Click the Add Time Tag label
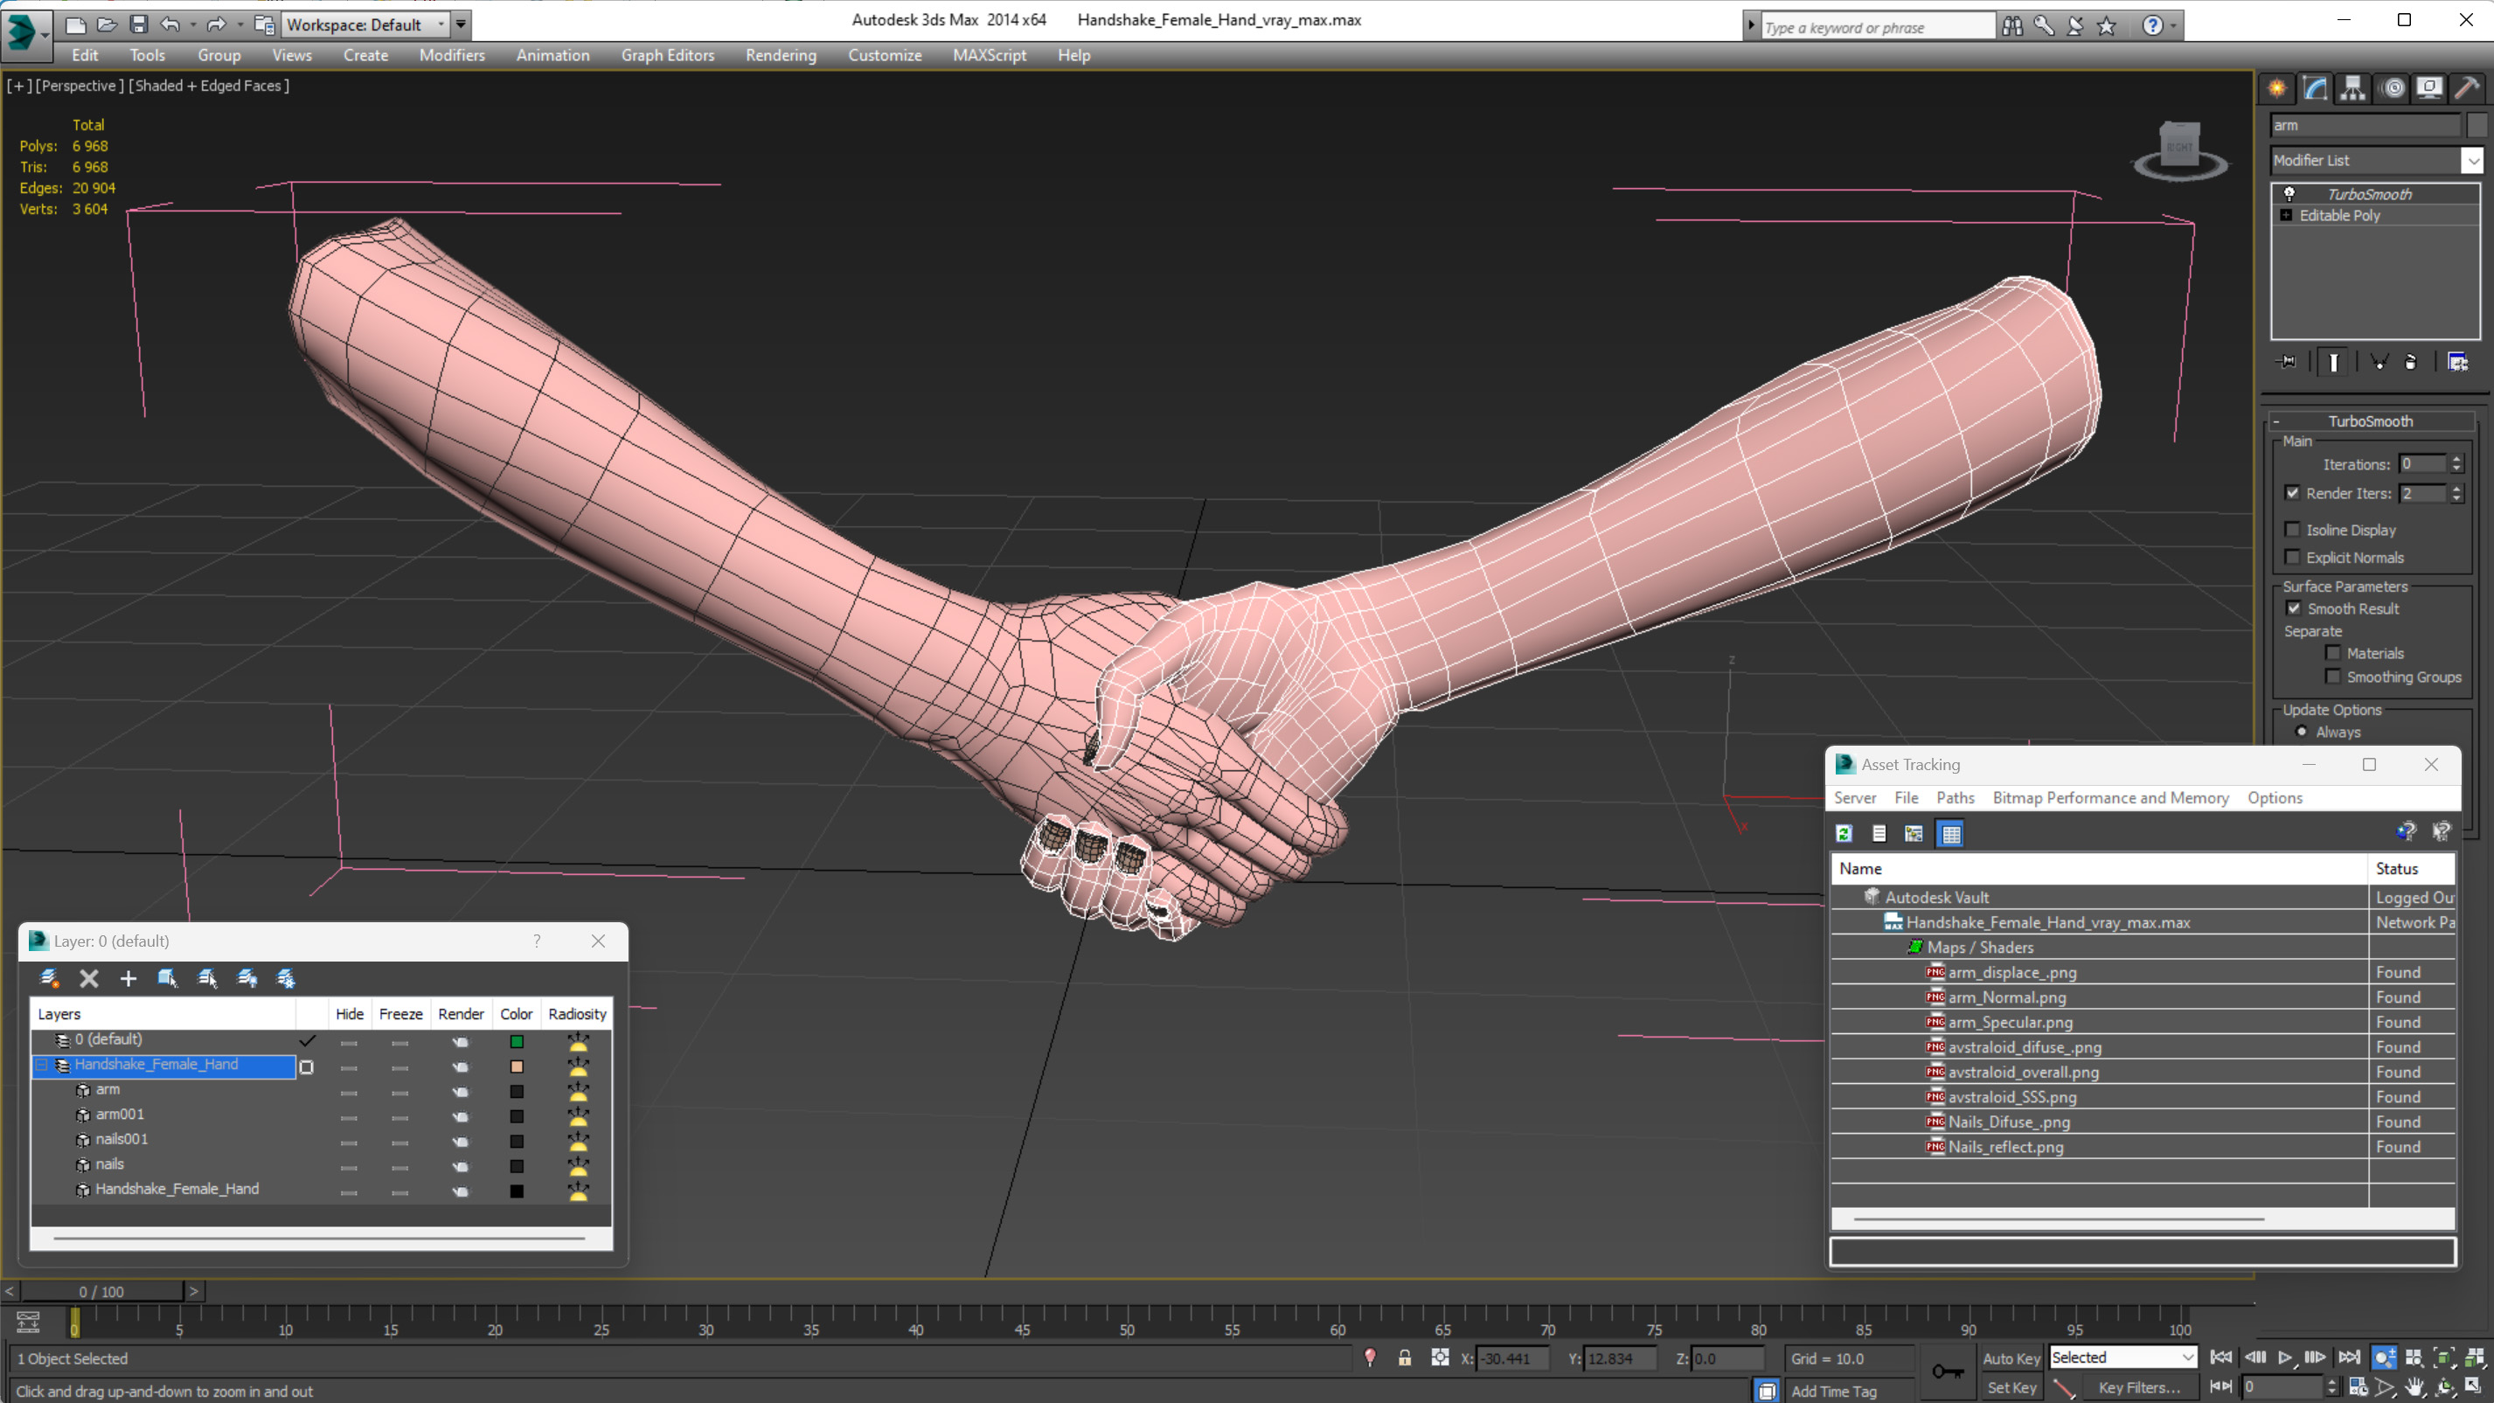 tap(1834, 1391)
